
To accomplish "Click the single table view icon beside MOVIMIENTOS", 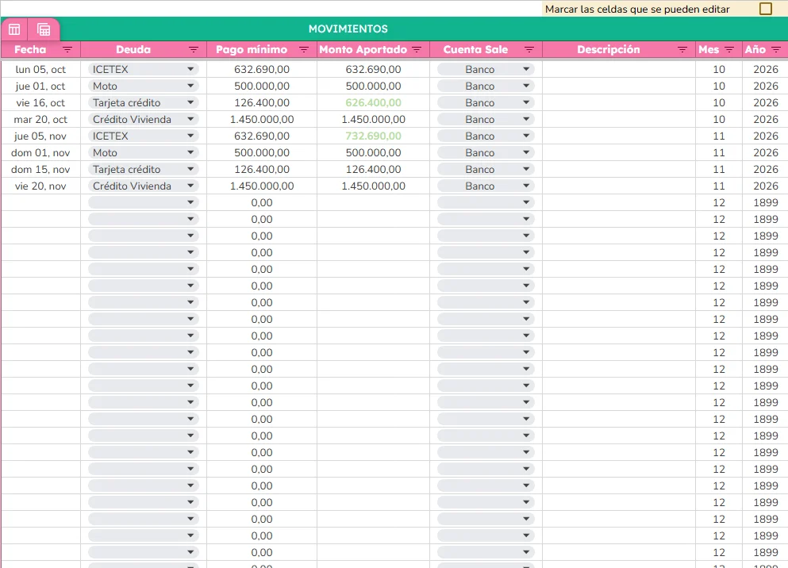I will coord(14,29).
